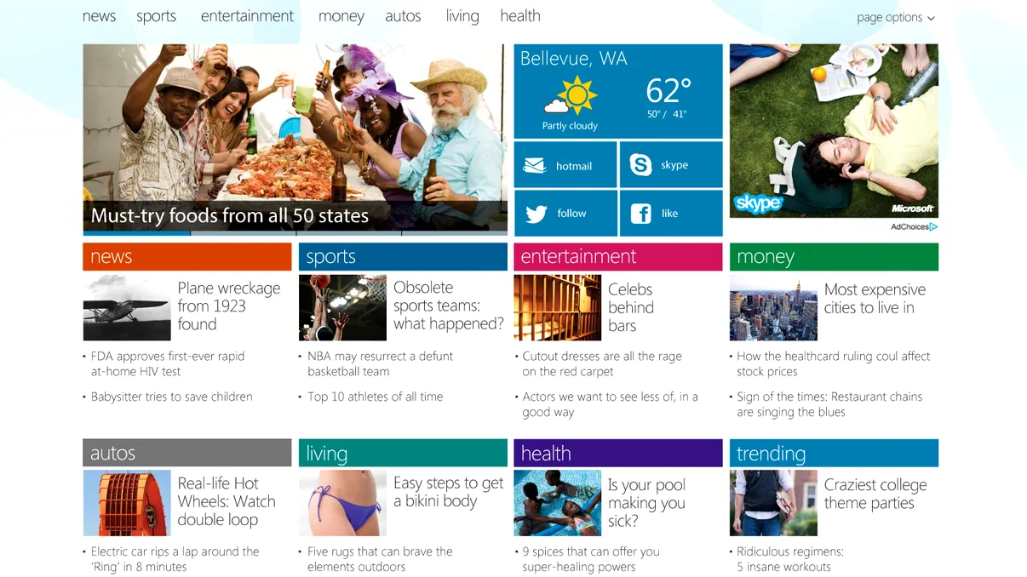Read 'Is your pool making you sick?'
The width and height of the screenshot is (1027, 577).
point(646,503)
